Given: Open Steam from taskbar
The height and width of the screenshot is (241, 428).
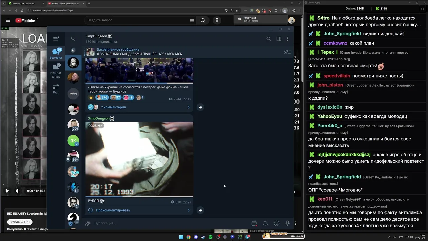Looking at the screenshot, I should 203,237.
